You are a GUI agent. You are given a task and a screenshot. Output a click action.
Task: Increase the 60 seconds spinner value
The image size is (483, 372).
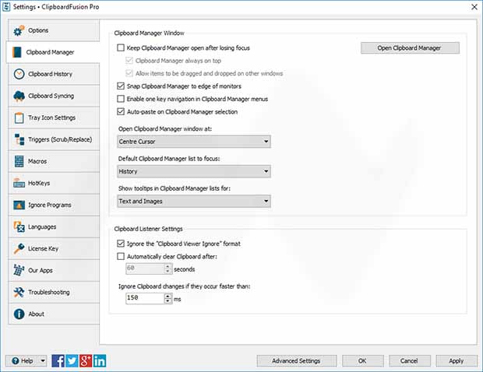click(x=167, y=266)
